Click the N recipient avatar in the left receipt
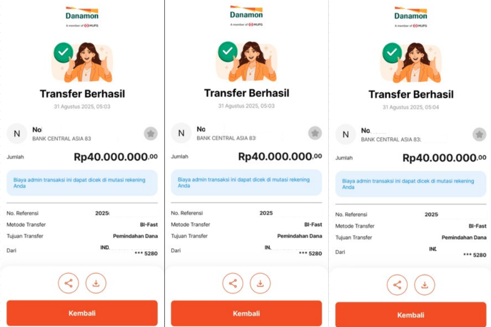Viewport: 491px width, 327px height. 17,134
